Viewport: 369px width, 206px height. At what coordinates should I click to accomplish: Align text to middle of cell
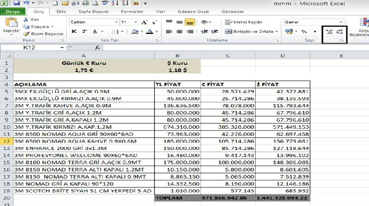(179, 22)
